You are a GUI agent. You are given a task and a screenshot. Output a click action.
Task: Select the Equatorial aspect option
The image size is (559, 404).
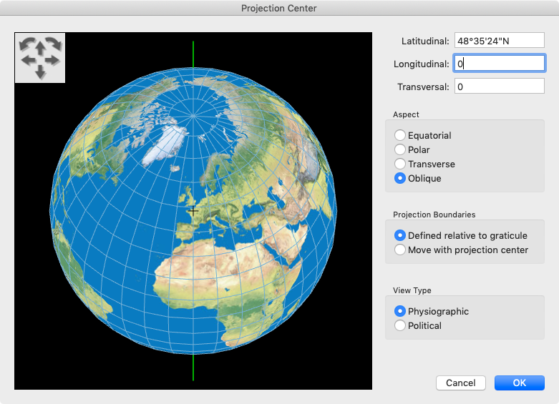[x=400, y=136]
